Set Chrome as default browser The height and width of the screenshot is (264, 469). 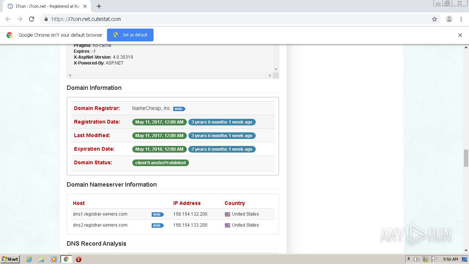pos(130,35)
